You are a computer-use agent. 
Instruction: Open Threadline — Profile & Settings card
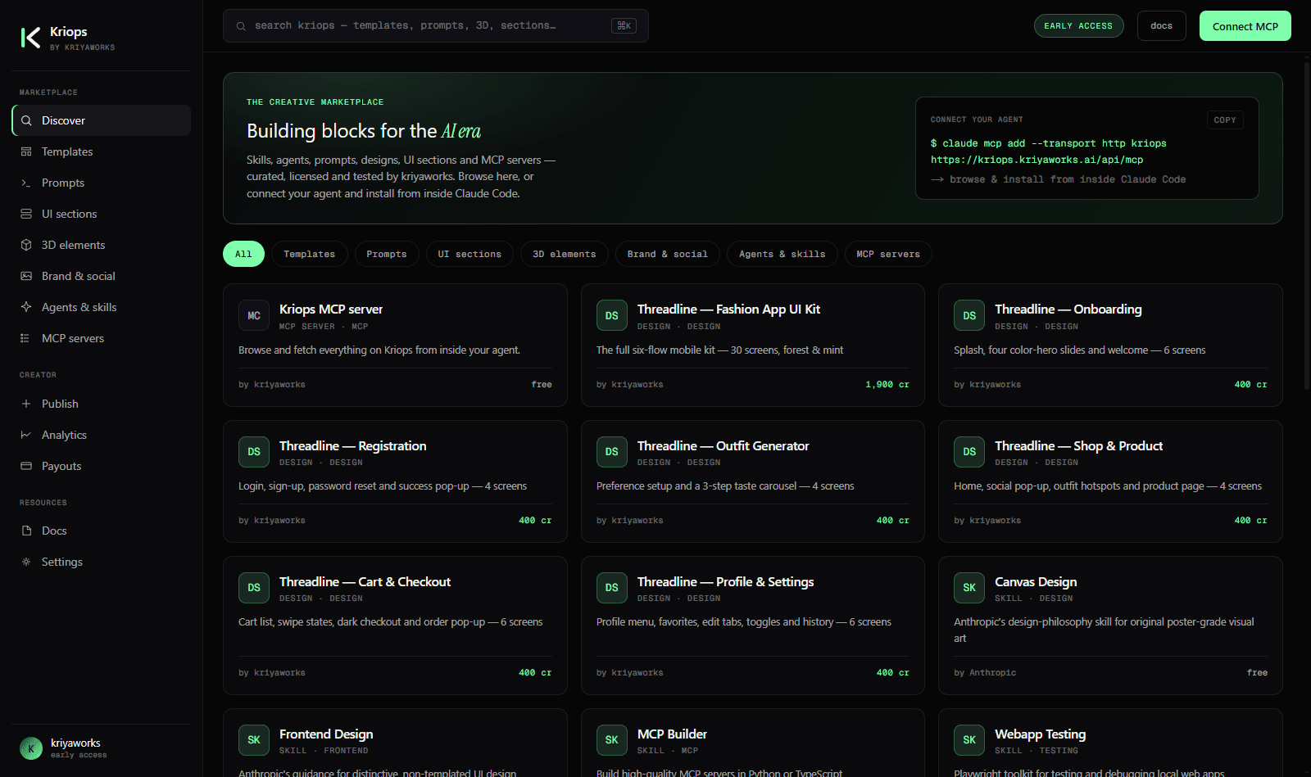(x=753, y=626)
